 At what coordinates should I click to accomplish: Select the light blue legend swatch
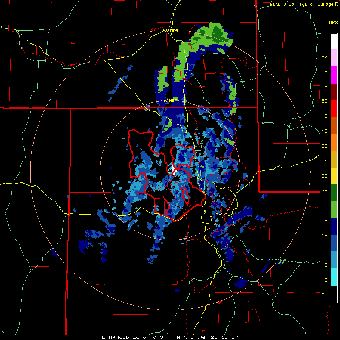334,260
